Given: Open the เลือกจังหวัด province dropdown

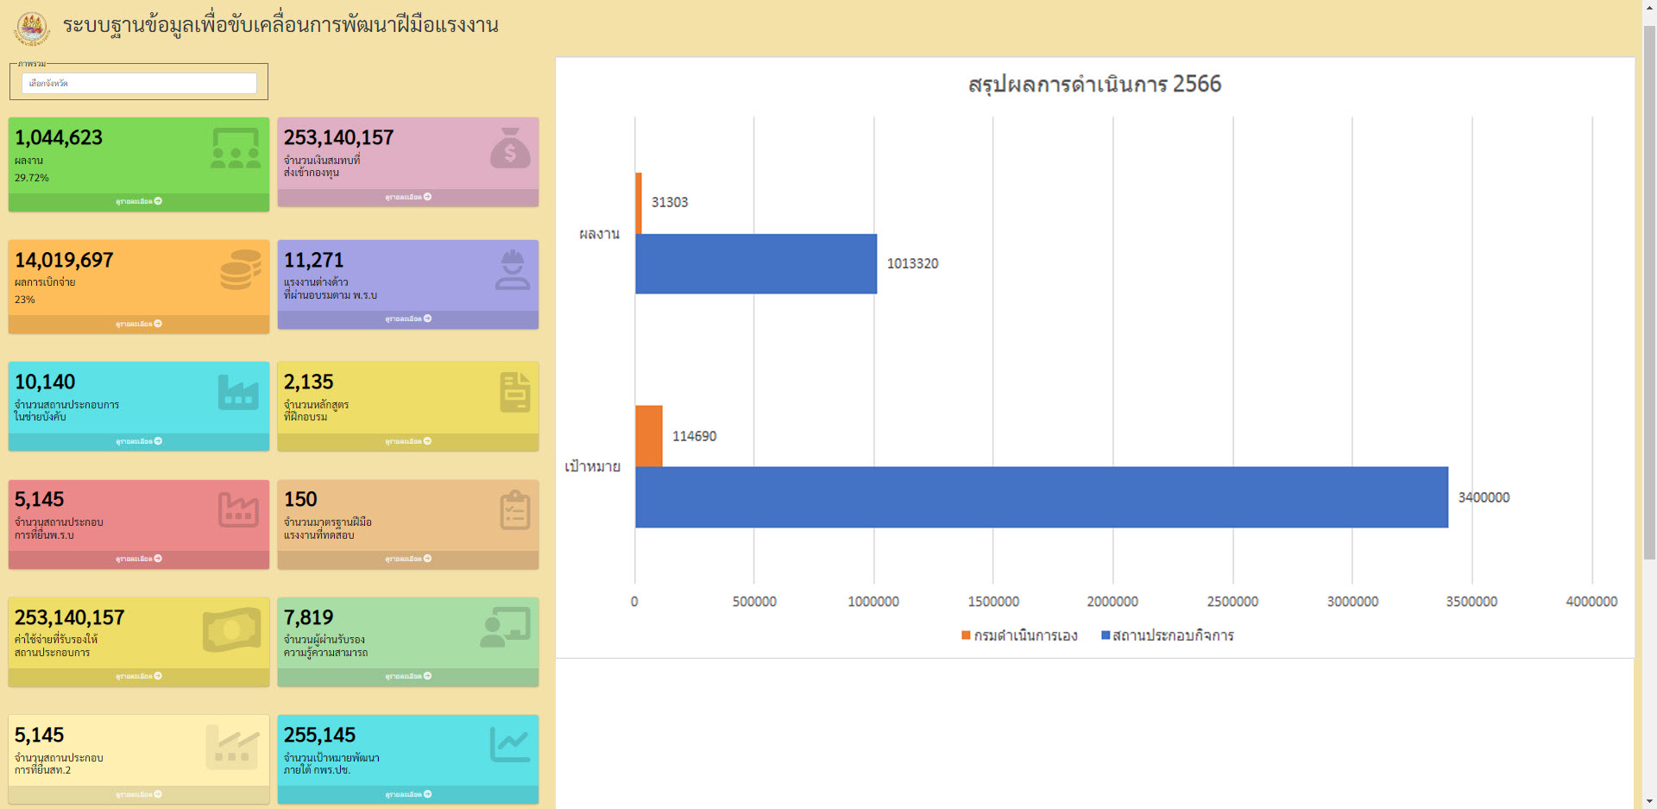Looking at the screenshot, I should click(x=139, y=83).
